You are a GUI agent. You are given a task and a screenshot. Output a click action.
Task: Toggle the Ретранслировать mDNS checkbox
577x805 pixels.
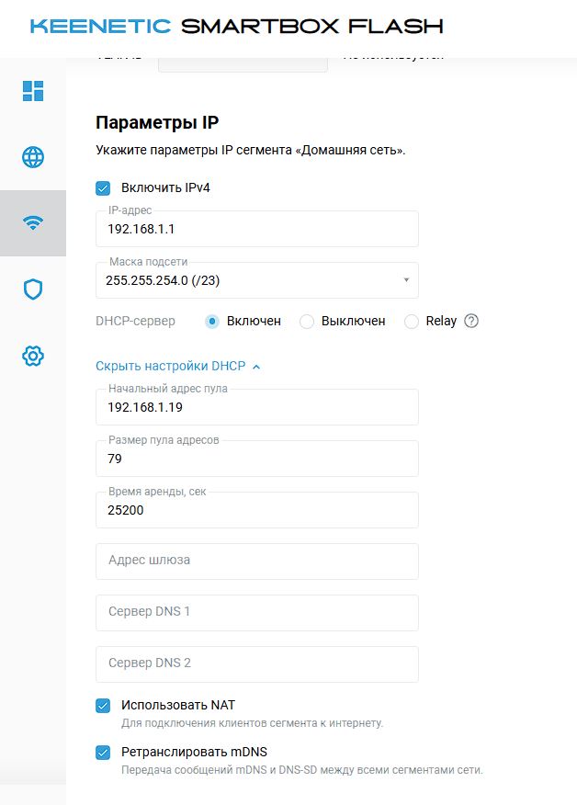103,753
